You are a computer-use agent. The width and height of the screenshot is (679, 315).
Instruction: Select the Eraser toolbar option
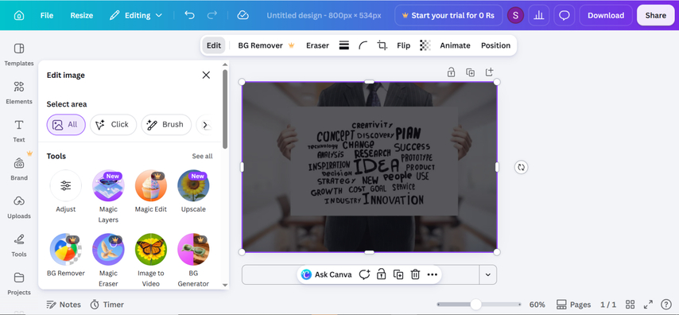pos(317,45)
